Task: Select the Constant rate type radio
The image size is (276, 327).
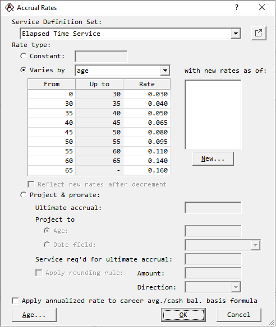Action: (24, 56)
